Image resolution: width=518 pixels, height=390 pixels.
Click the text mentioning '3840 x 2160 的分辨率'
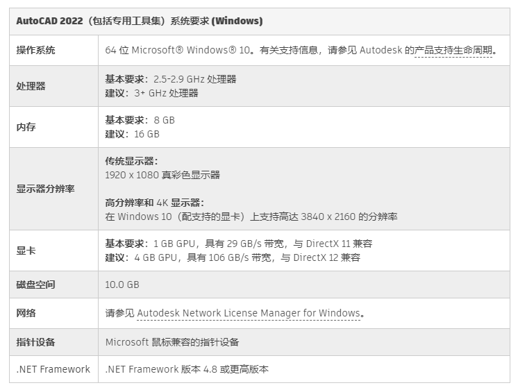coord(251,217)
